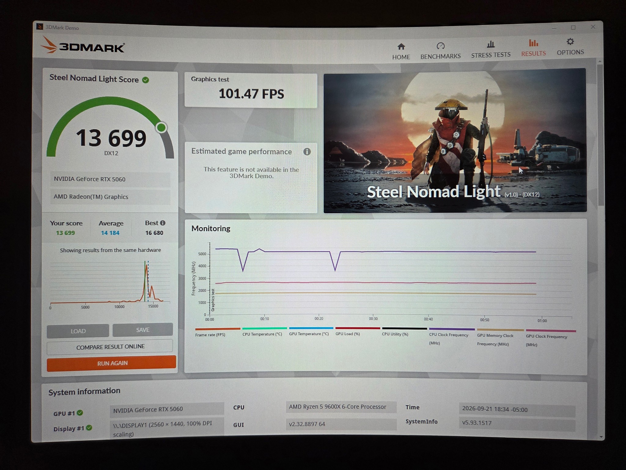The image size is (626, 470).
Task: Click the 3DMark logo in header
Action: tap(83, 46)
